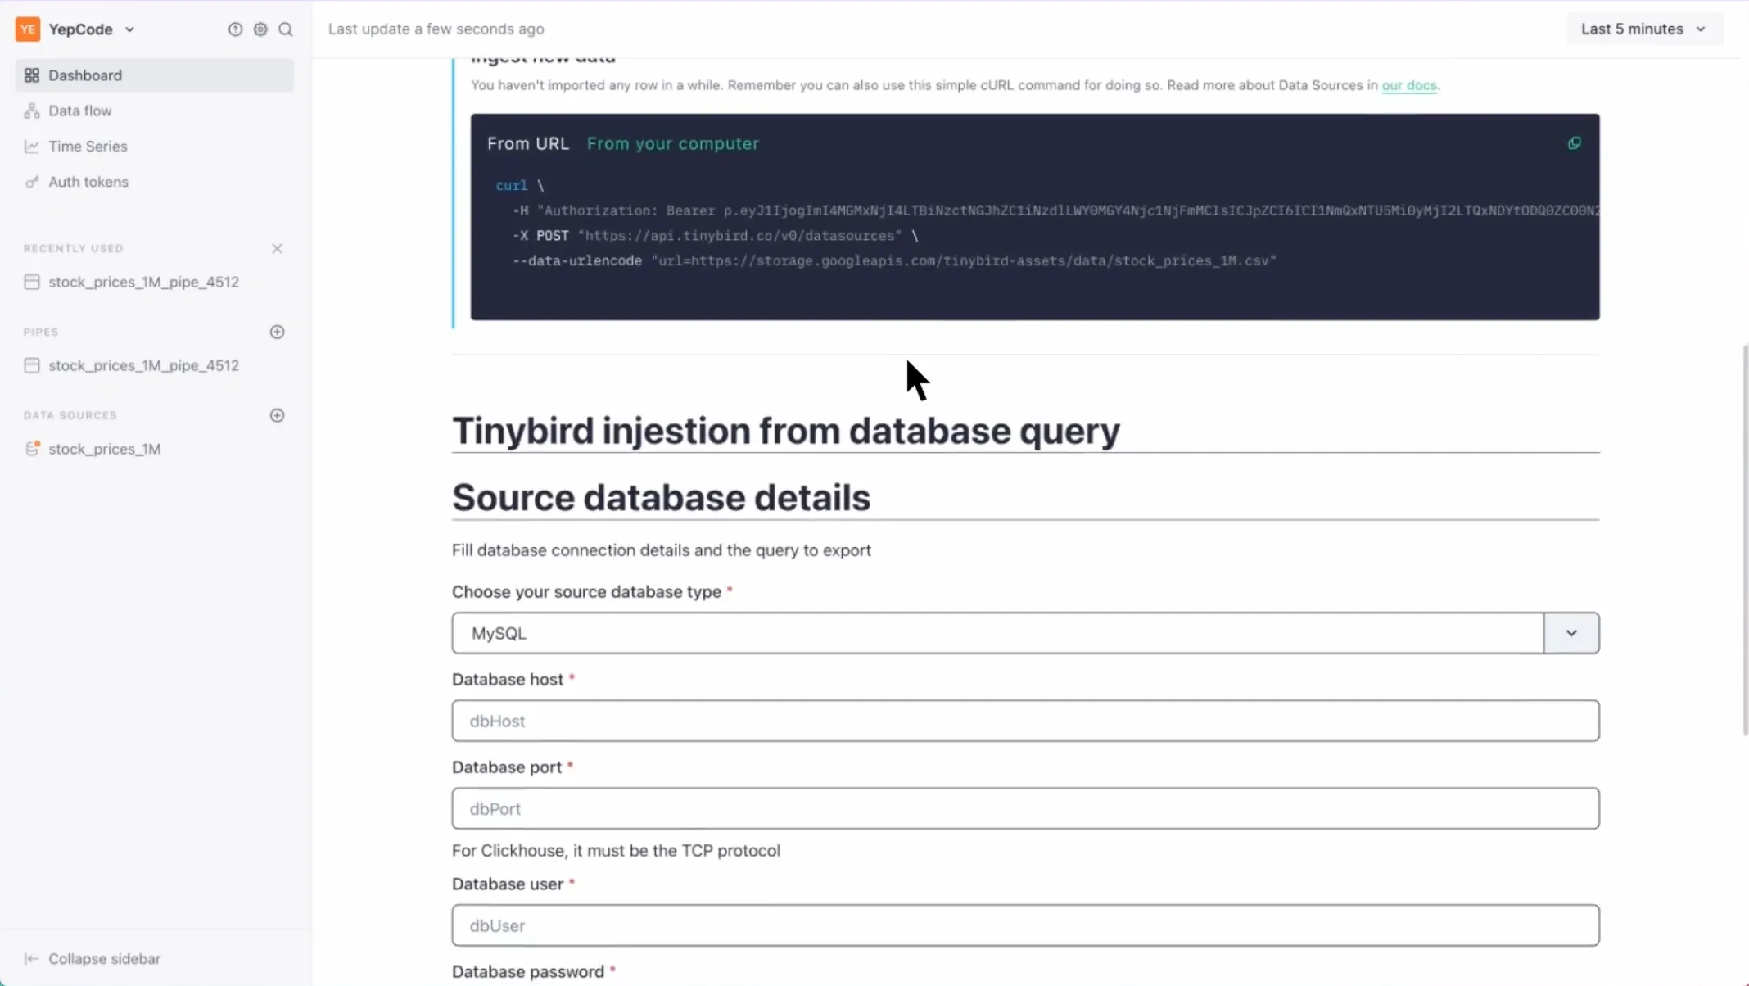Expand the Last 5 minutes time range
This screenshot has height=986, width=1749.
[1643, 29]
